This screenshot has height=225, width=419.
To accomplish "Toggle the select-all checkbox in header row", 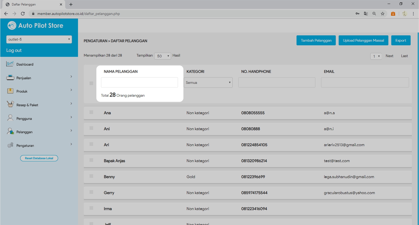I will pyautogui.click(x=91, y=83).
